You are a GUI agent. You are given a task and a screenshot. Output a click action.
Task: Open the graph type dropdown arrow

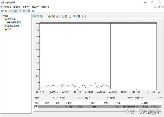45,16
